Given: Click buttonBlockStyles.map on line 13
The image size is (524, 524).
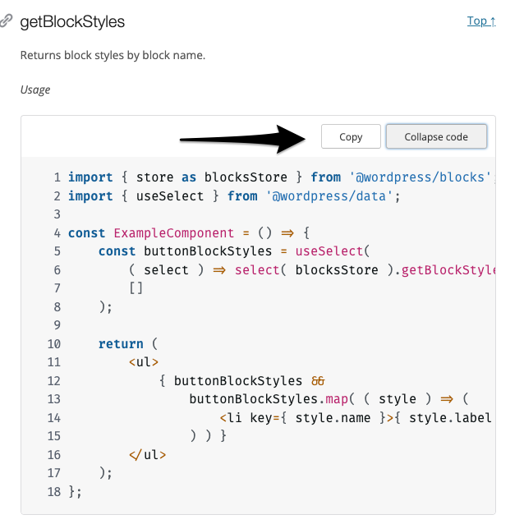Looking at the screenshot, I should click(x=269, y=399).
